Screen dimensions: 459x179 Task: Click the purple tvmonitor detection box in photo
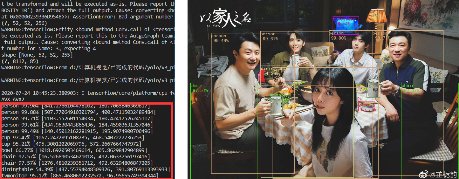346,25
